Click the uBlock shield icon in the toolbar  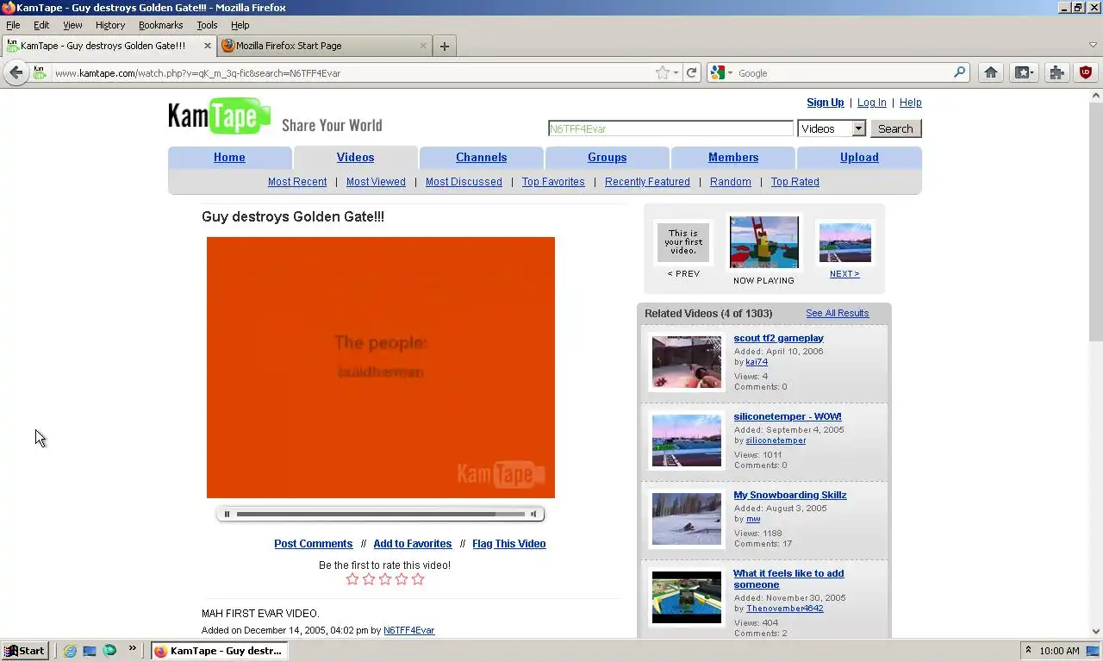tap(1086, 73)
